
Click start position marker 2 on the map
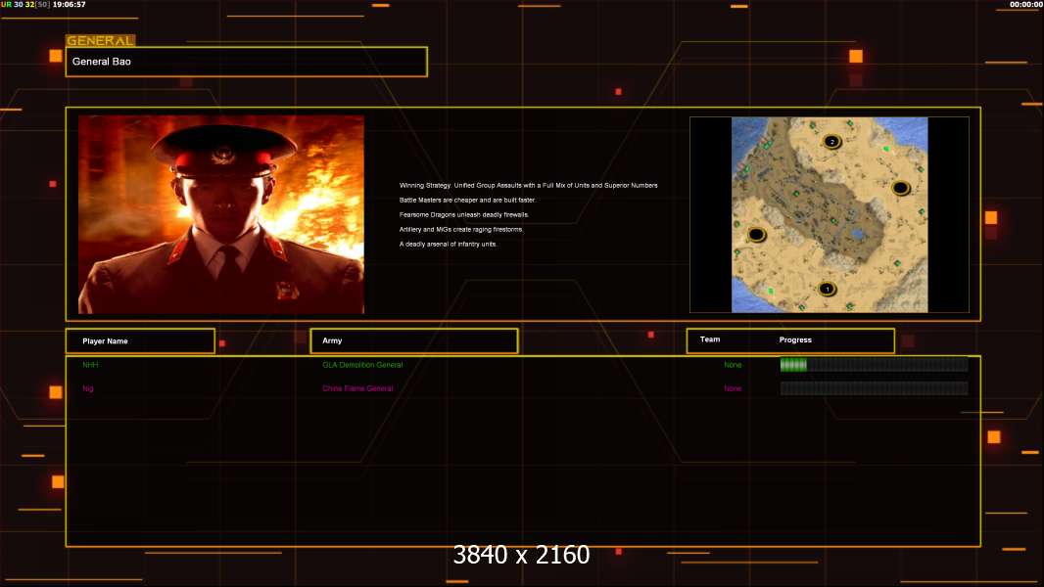[x=831, y=141]
